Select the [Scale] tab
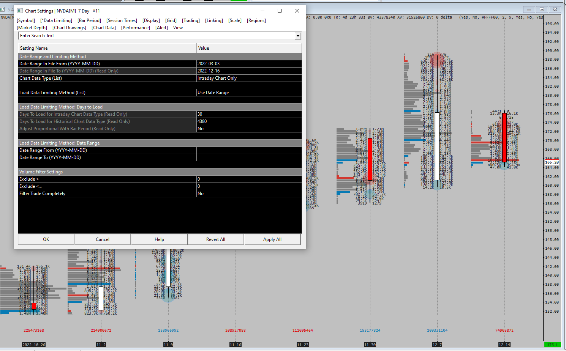The image size is (566, 351). tap(235, 20)
